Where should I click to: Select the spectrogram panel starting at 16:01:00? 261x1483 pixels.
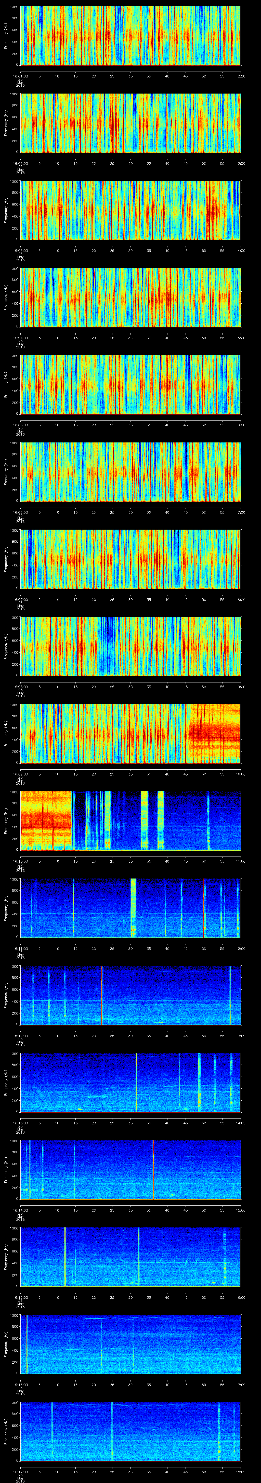(x=130, y=36)
